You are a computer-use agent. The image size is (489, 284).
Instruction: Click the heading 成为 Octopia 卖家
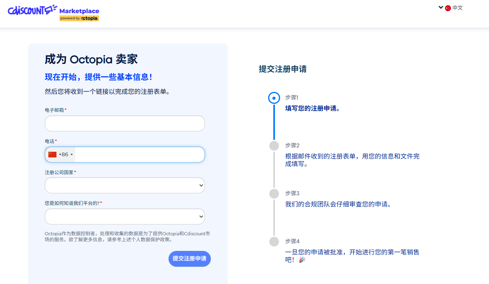[91, 60]
